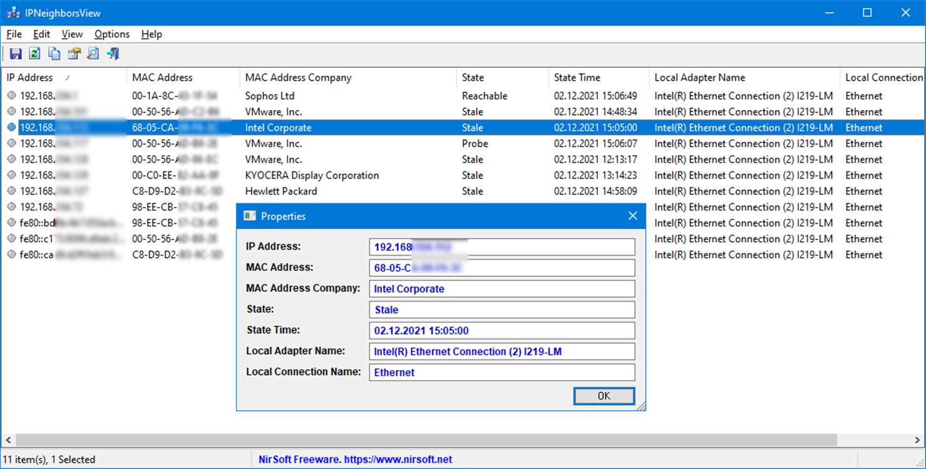The image size is (926, 469).
Task: Click the IPNeighborsView title bar app icon
Action: 13,13
